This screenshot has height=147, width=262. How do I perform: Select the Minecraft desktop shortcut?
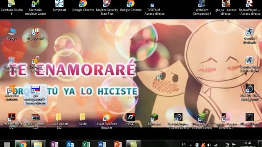tap(154, 120)
